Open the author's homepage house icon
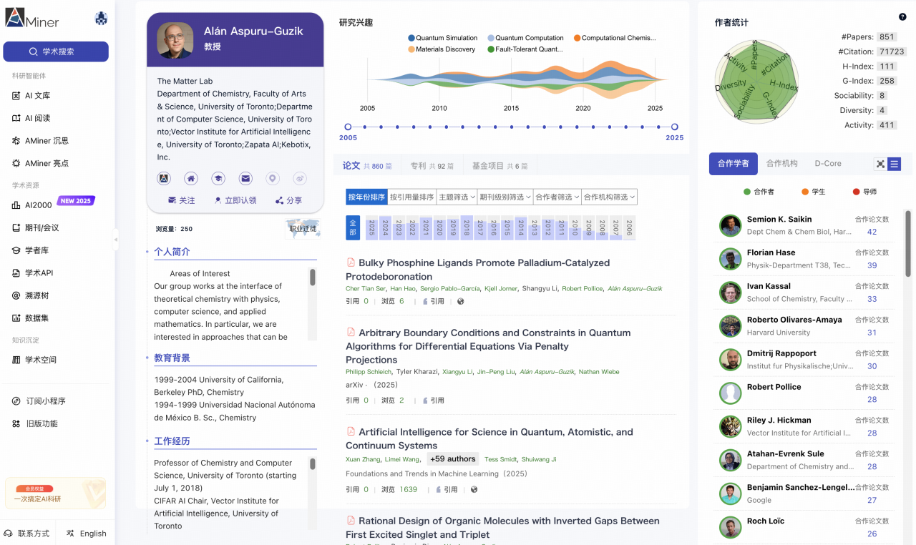Screen dimensions: 916x545 tap(191, 178)
